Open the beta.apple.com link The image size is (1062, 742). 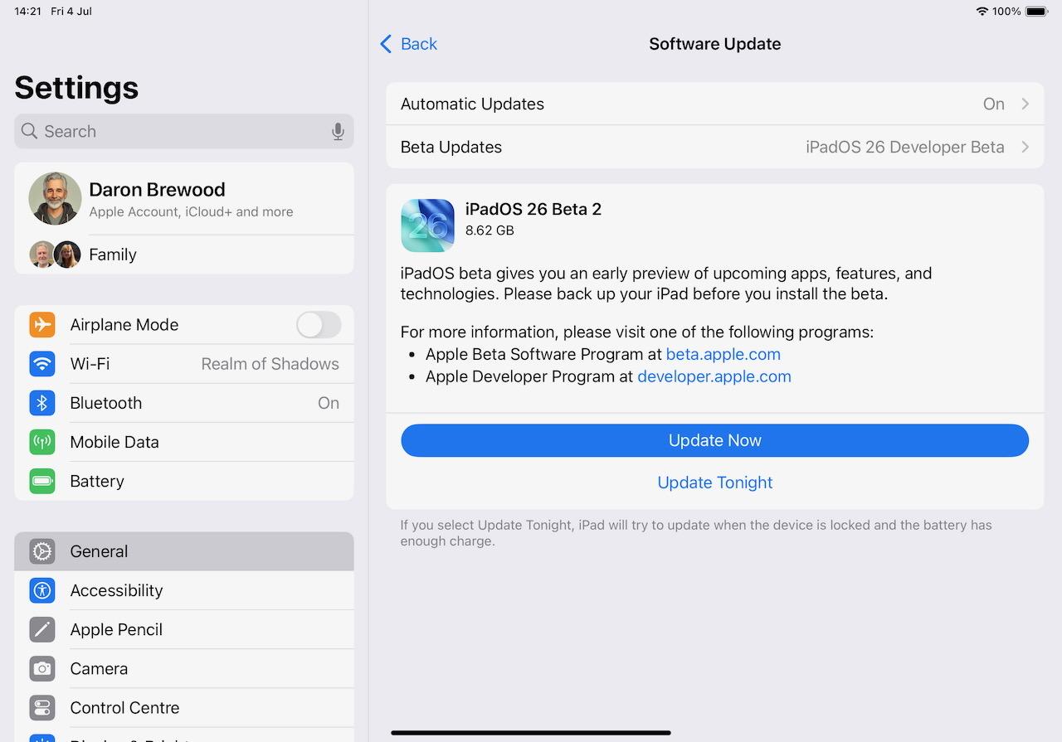click(723, 354)
